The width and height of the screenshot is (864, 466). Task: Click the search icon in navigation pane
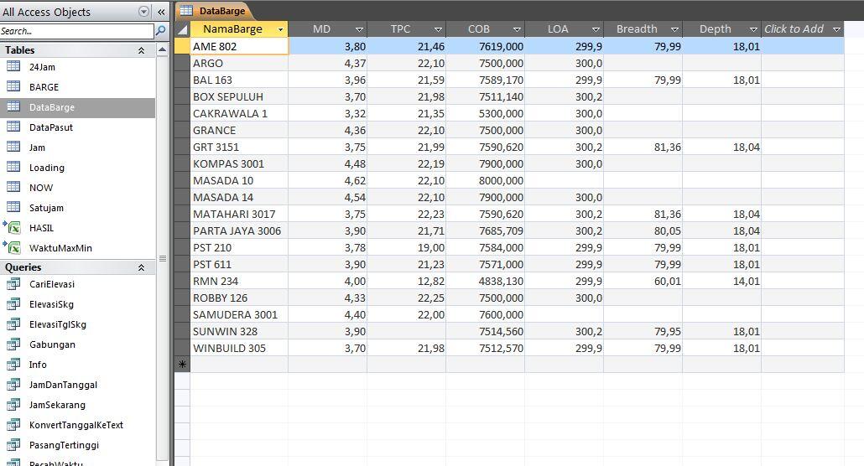161,31
